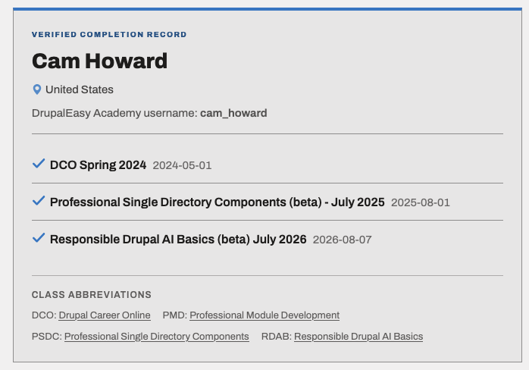The image size is (529, 370).
Task: Click the Verified Completion Record label
Action: (109, 34)
